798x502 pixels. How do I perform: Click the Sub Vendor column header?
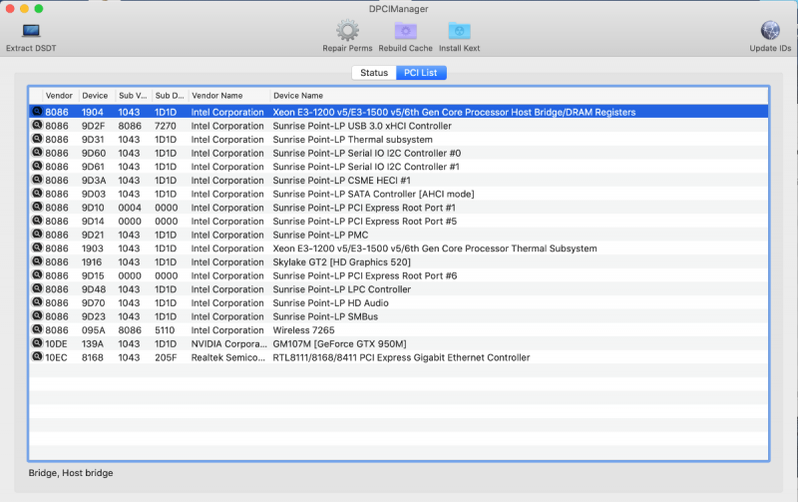point(133,96)
